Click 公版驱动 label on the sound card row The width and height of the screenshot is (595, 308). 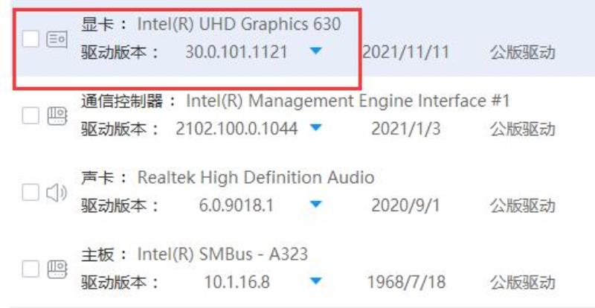523,206
